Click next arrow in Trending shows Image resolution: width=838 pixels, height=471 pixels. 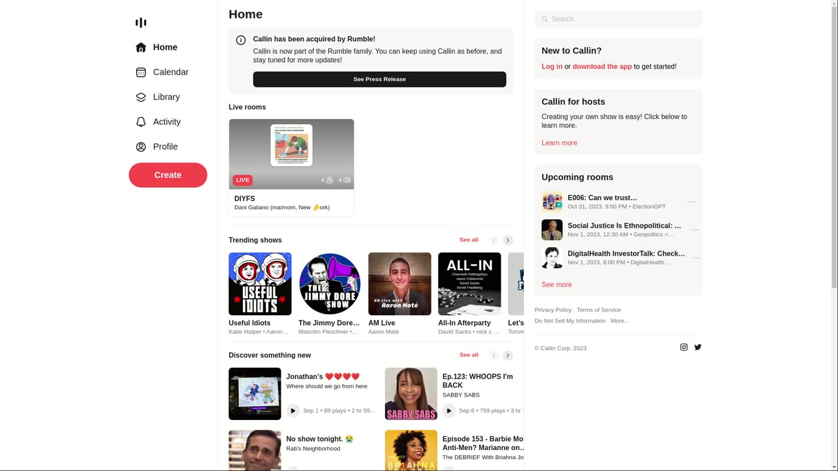pyautogui.click(x=508, y=240)
